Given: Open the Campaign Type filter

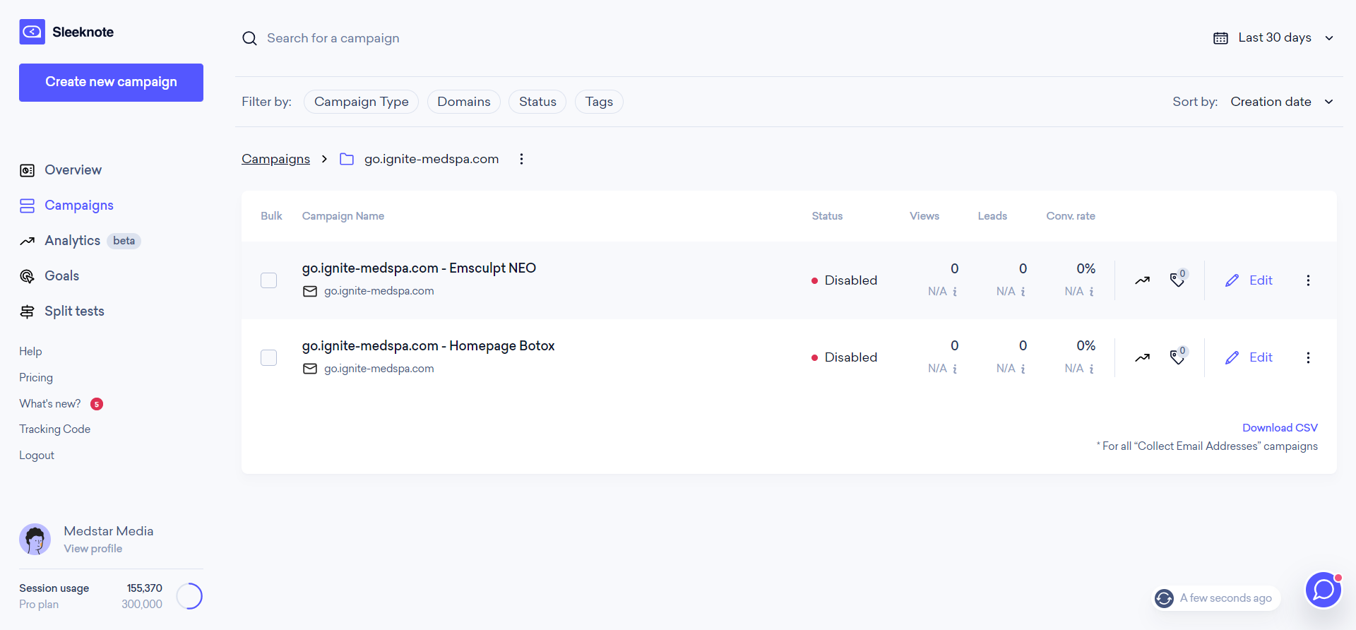Looking at the screenshot, I should coord(361,102).
